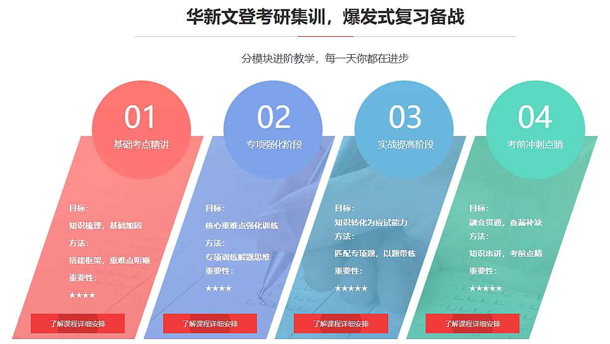Viewport: 610px width, 344px height.
Task: Click the course details button under card 04
Action: click(x=472, y=324)
